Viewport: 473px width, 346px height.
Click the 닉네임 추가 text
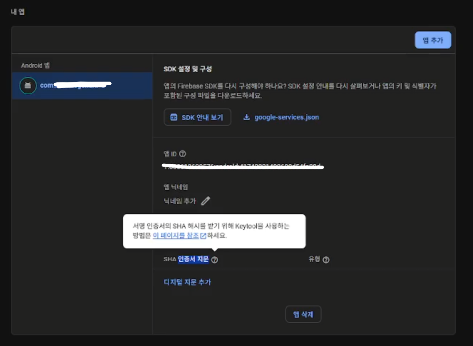180,201
